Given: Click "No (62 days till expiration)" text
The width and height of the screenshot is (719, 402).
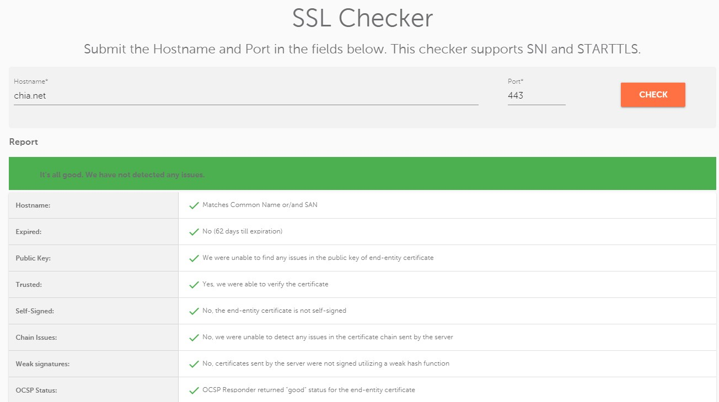Looking at the screenshot, I should pyautogui.click(x=242, y=231).
